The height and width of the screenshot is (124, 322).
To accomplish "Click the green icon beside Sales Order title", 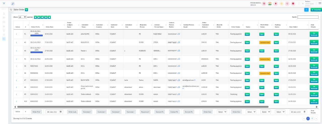I will [x=26, y=10].
